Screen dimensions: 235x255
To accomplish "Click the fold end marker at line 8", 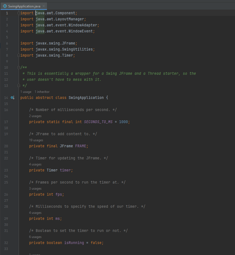I will (19, 55).
